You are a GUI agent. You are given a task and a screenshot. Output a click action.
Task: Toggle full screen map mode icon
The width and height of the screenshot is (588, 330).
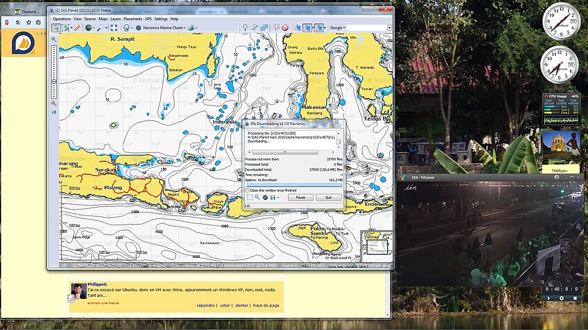[114, 27]
